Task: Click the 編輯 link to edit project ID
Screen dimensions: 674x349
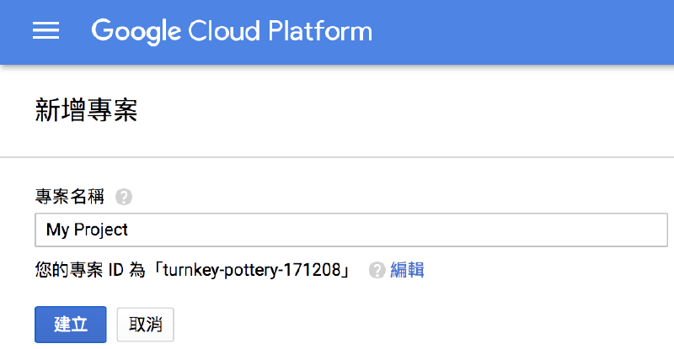Action: [x=407, y=270]
